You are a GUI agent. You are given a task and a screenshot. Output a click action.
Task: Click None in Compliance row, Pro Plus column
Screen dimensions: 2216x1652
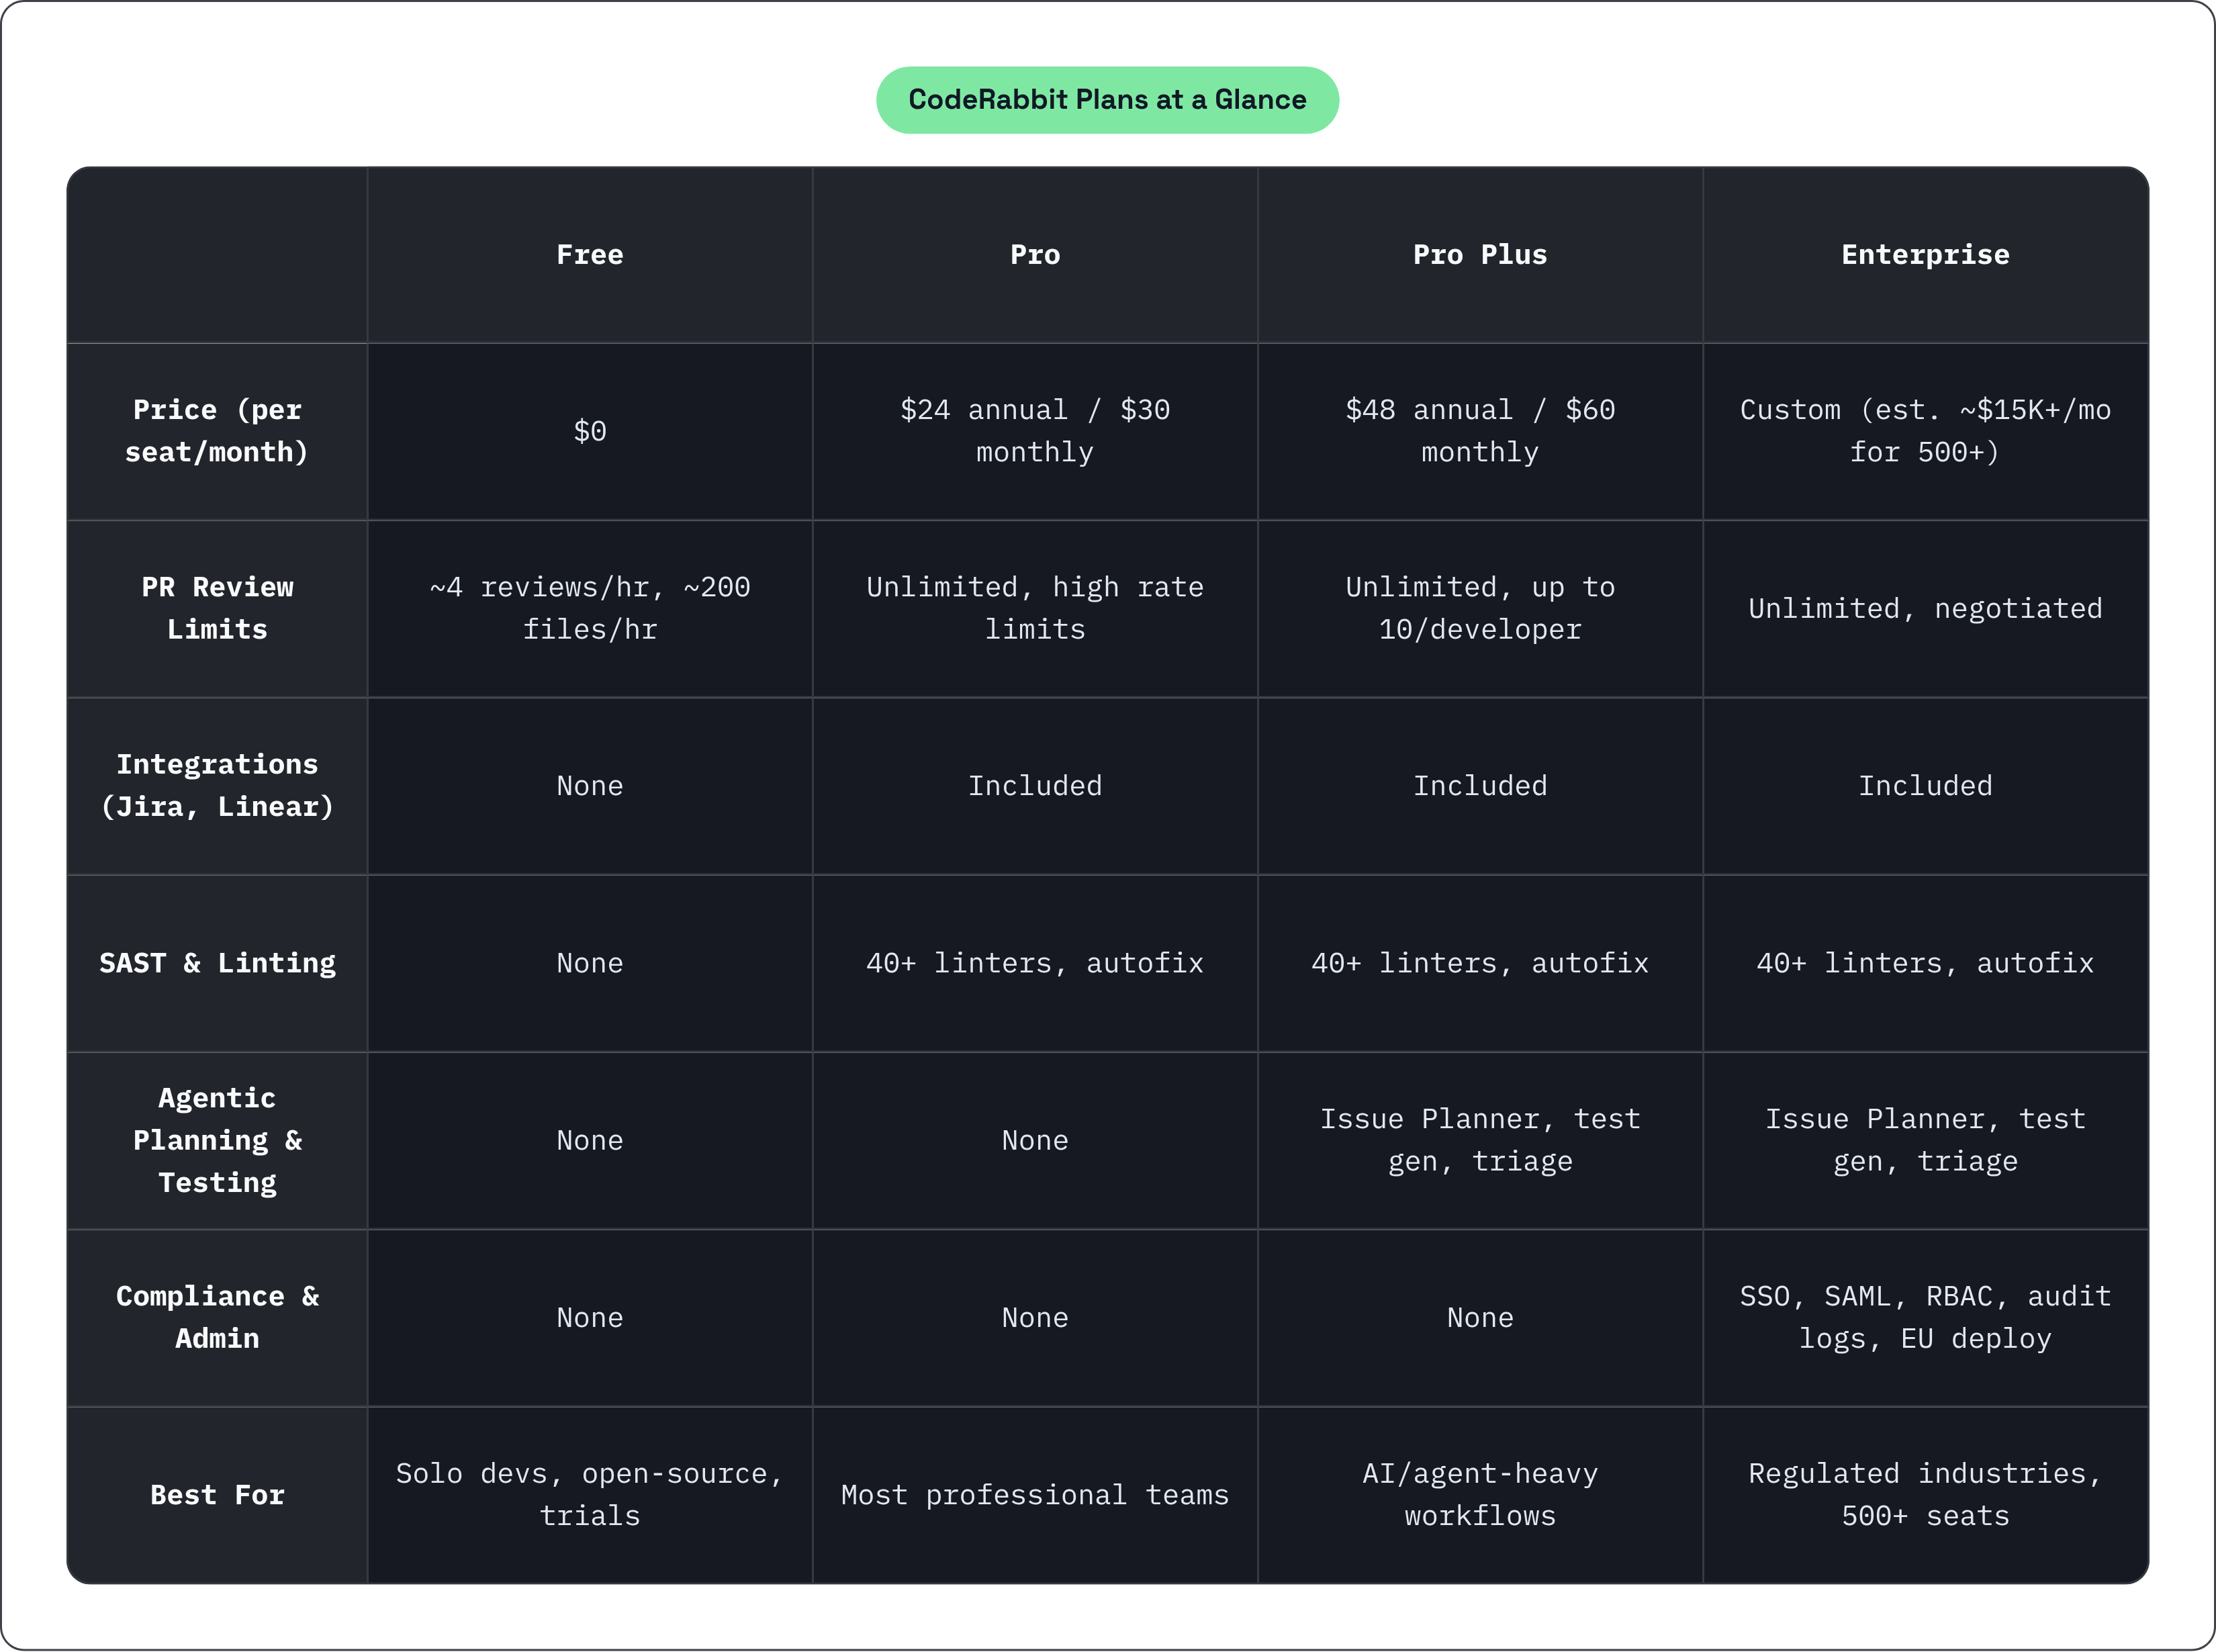pos(1480,1317)
